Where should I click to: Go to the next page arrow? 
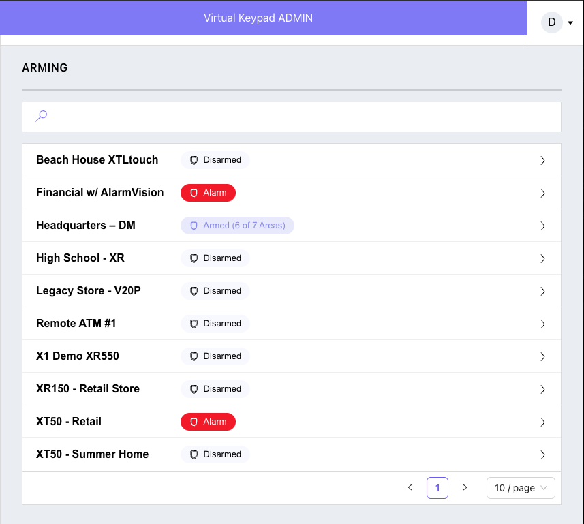[x=465, y=487]
